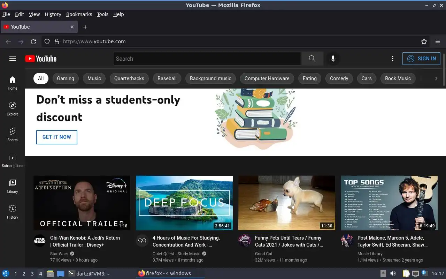Image resolution: width=446 pixels, height=279 pixels.
Task: Open the Quiet Quest channel avatar
Action: coord(142,241)
